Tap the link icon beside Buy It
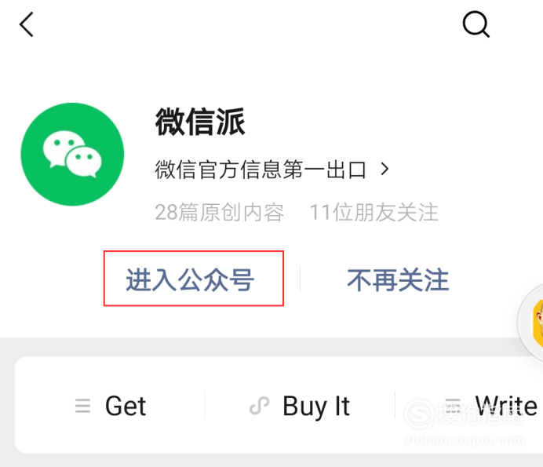Screen dimensions: 543x467 click(259, 406)
